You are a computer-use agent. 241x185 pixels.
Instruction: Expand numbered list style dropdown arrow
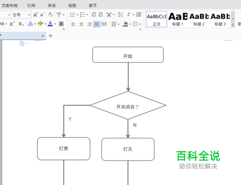pyautogui.click(x=87, y=15)
